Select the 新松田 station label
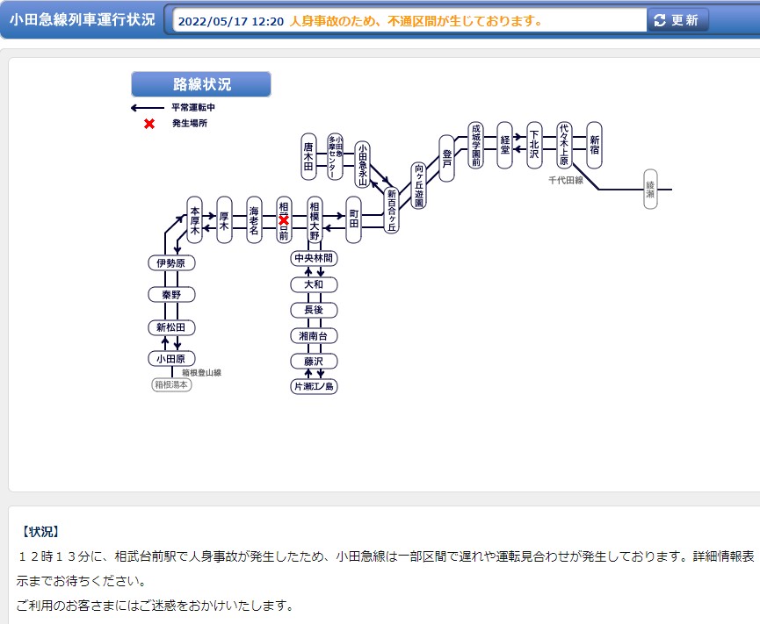The width and height of the screenshot is (760, 624). (171, 327)
